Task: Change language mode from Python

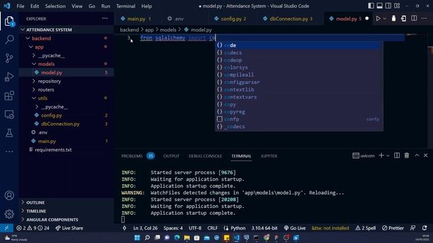Action: (x=237, y=228)
